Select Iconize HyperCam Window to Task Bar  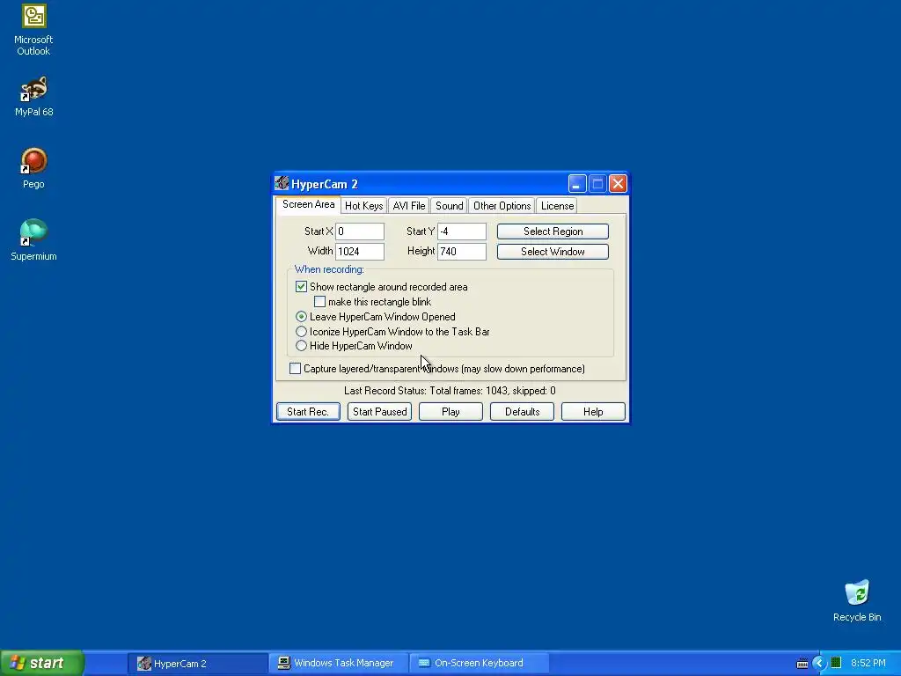click(x=301, y=331)
